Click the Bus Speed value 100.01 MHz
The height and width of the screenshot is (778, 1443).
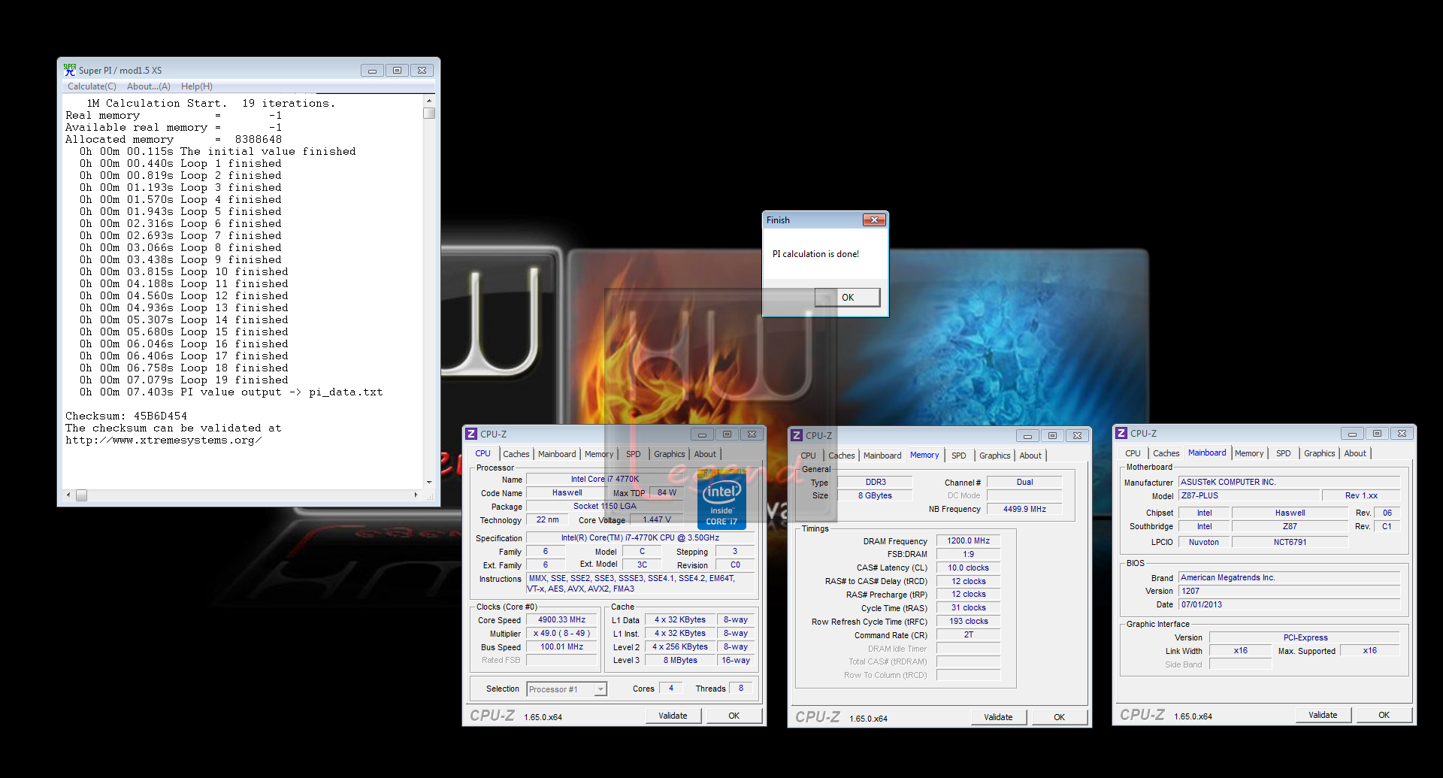pyautogui.click(x=561, y=647)
